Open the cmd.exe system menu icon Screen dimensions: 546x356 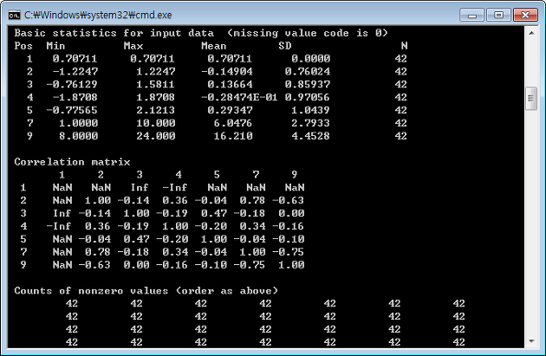(x=14, y=16)
